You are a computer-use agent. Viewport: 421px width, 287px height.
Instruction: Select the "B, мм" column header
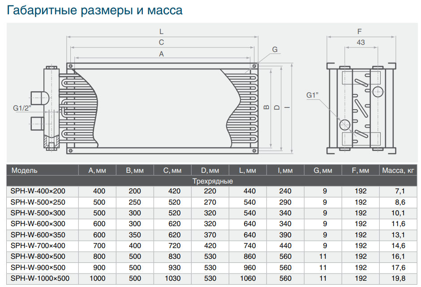(x=135, y=170)
